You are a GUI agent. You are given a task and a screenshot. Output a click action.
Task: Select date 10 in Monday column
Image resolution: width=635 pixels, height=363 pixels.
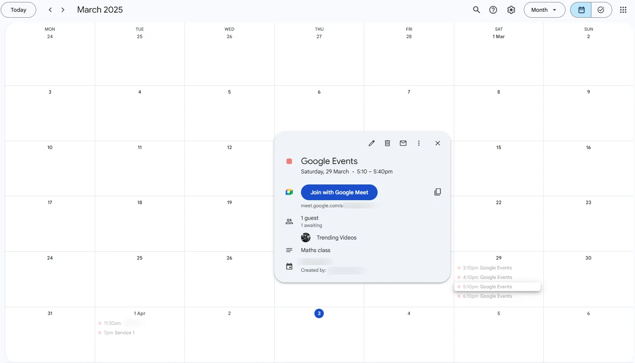[x=50, y=147]
